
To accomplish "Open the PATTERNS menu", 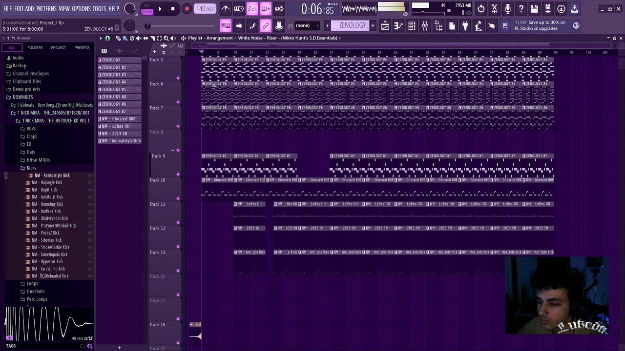I will click(x=46, y=9).
